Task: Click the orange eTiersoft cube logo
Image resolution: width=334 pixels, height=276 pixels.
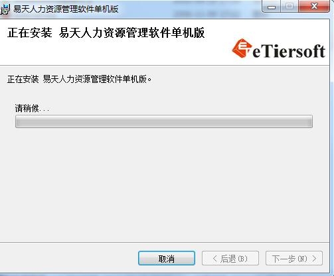Action: 242,48
